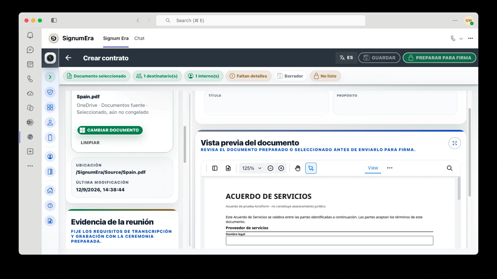This screenshot has width=497, height=279.
Task: Toggle the PDF viewer sidebar panel
Action: 215,168
